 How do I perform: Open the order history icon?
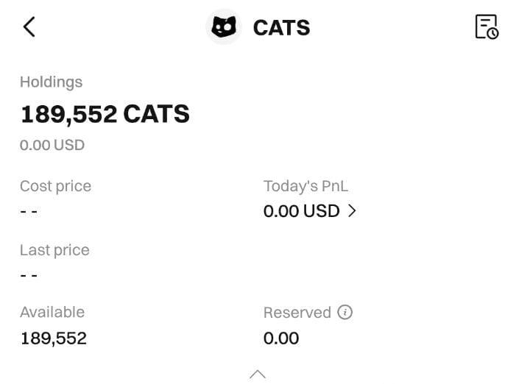point(487,26)
